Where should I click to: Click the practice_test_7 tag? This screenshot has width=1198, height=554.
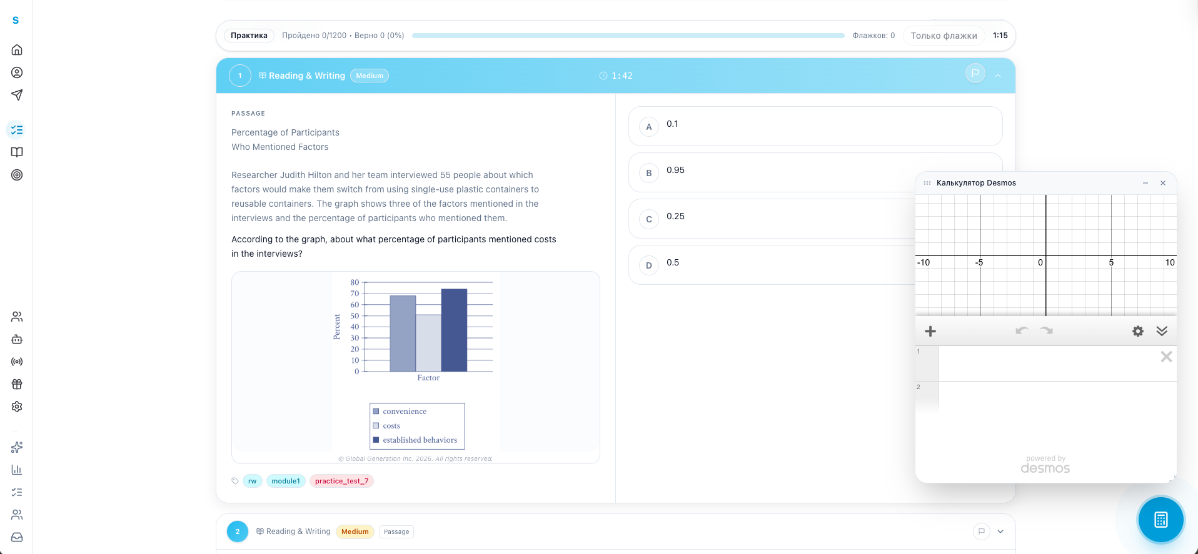[x=341, y=481]
